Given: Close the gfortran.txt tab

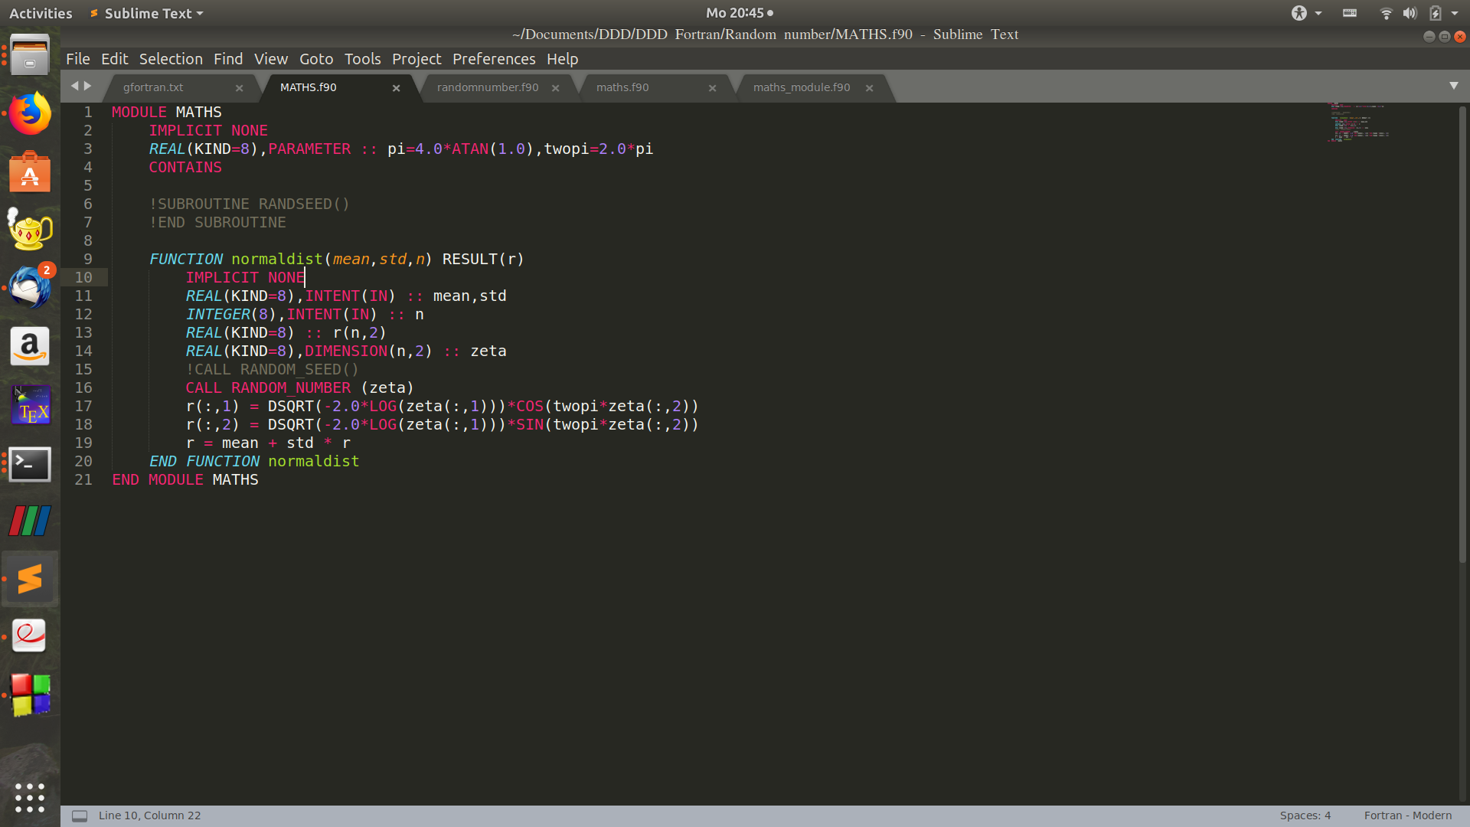Looking at the screenshot, I should 240,88.
